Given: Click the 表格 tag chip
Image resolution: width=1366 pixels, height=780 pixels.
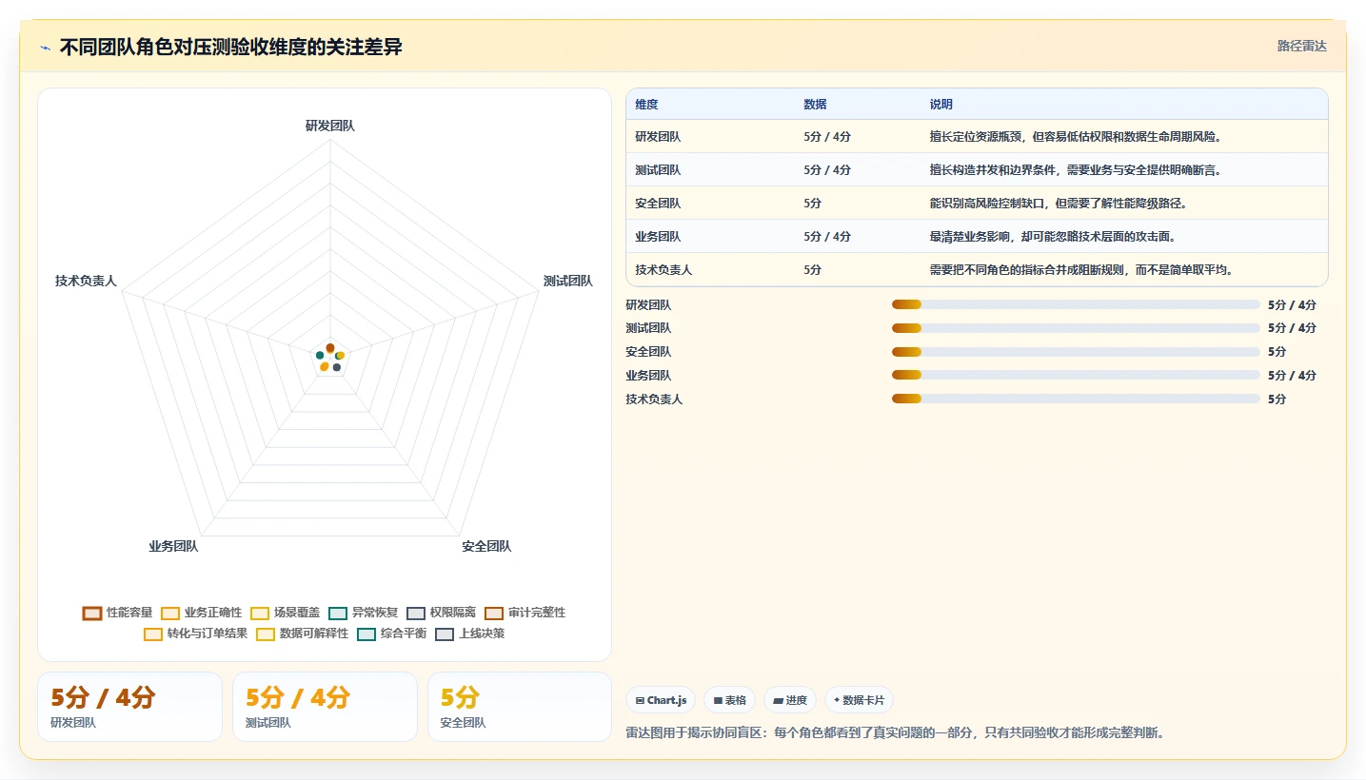Looking at the screenshot, I should click(x=729, y=700).
